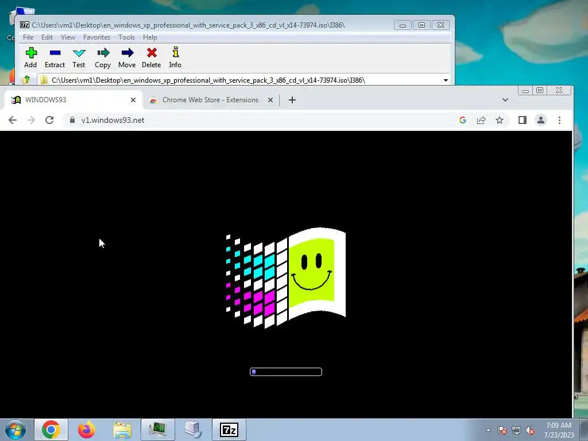588x441 pixels.
Task: Switch to the WINDOWS93 tab
Action: [x=73, y=100]
